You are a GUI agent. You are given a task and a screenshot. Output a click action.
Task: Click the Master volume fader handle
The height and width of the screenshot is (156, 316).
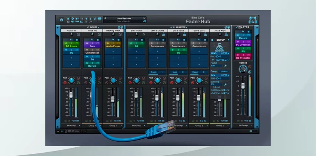(243, 86)
